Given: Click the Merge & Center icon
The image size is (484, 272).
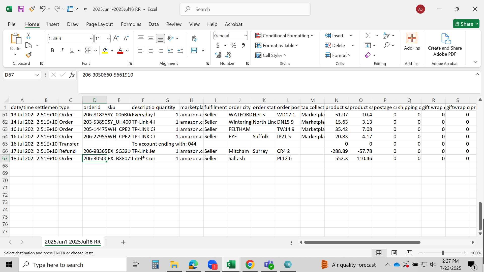Looking at the screenshot, I should pos(194,51).
